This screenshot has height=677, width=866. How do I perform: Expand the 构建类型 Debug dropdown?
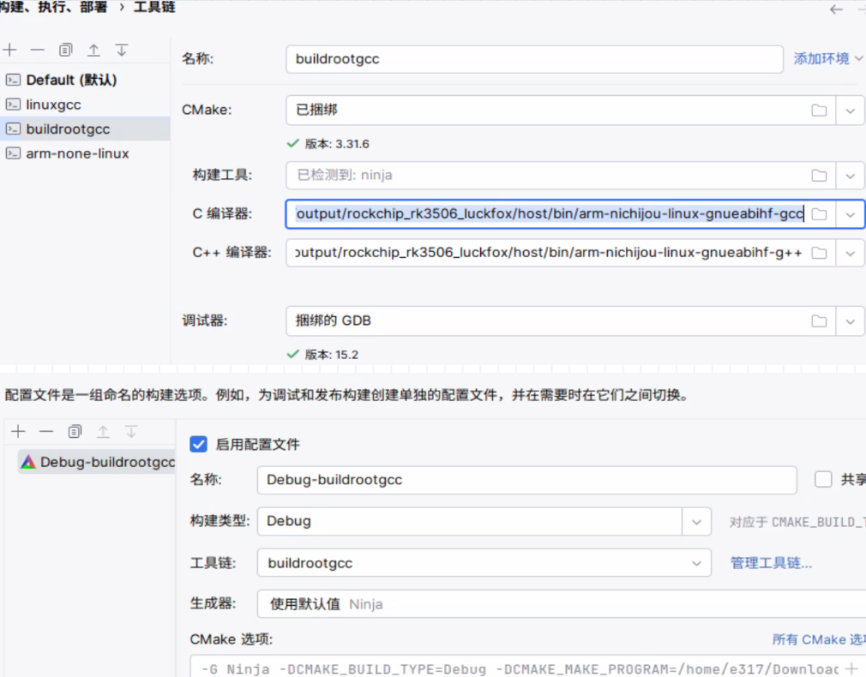click(696, 521)
